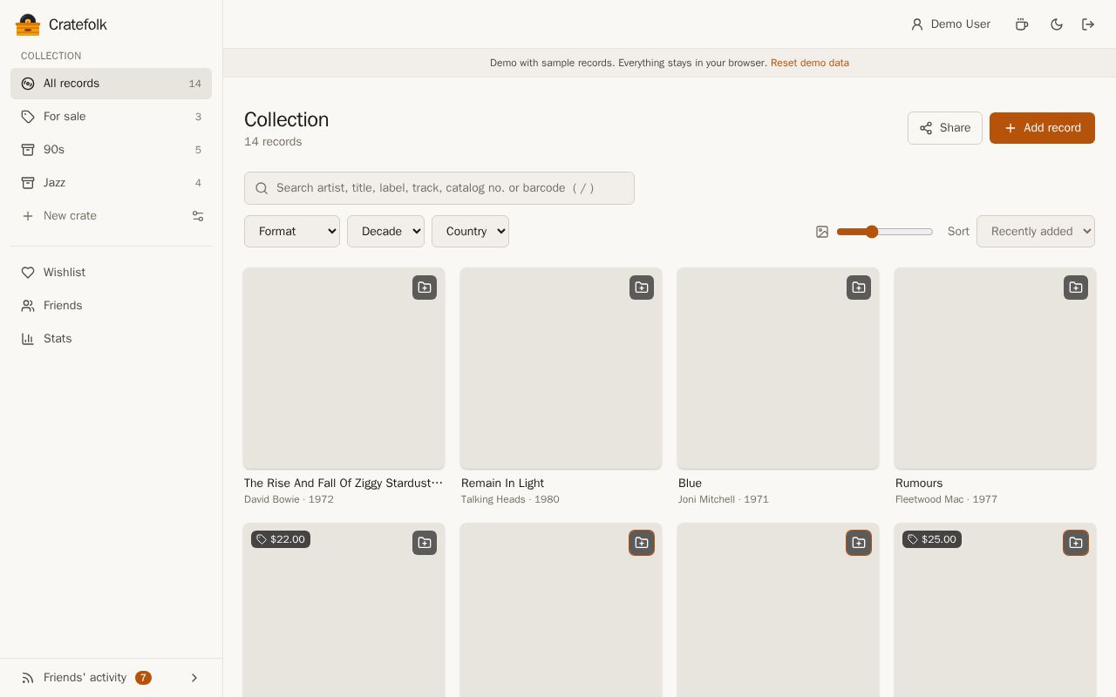Image resolution: width=1116 pixels, height=697 pixels.
Task: Open Rumours album cover thumbnail
Action: (995, 369)
